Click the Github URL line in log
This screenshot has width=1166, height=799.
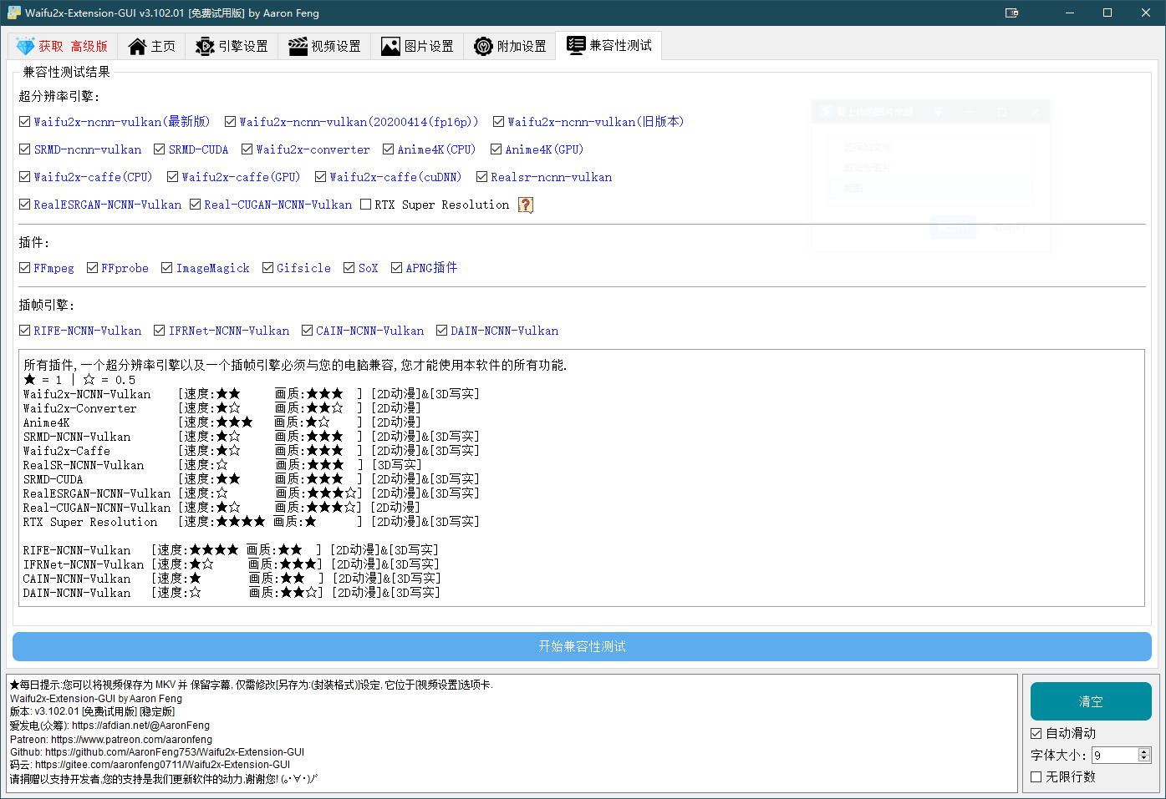point(157,752)
